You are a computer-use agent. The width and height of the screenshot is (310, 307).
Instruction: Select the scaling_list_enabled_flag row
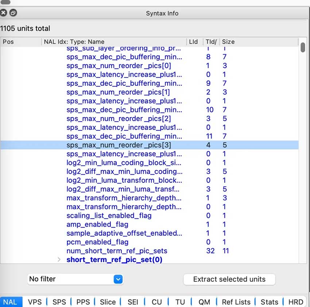click(109, 216)
